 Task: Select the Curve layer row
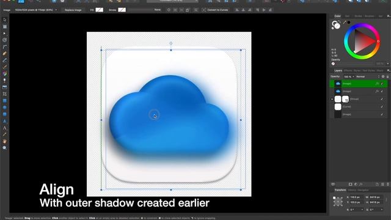click(x=359, y=107)
